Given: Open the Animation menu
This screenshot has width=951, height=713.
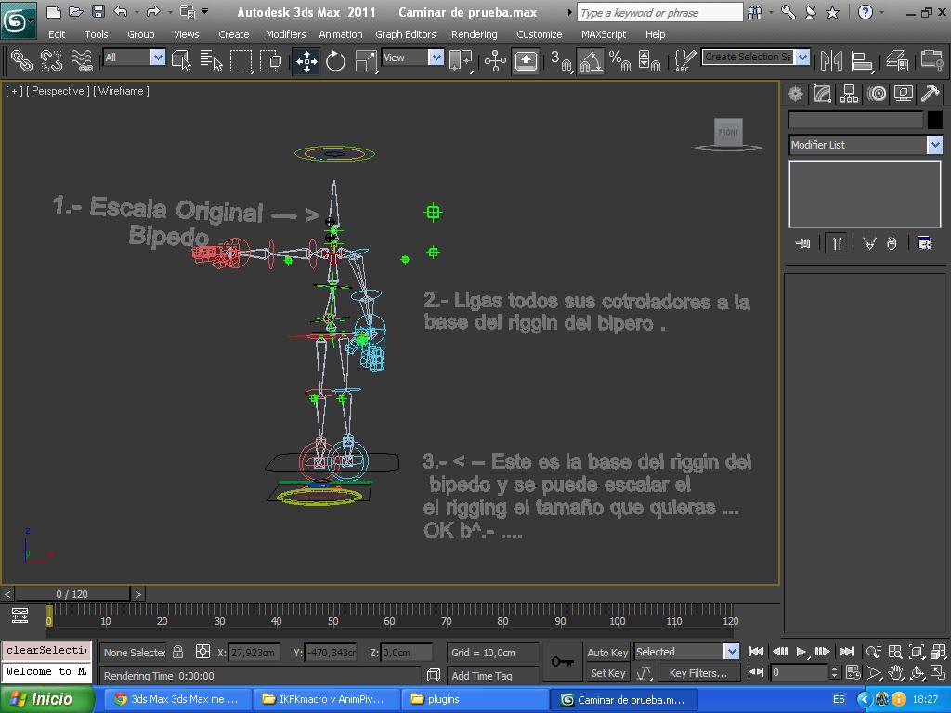Looking at the screenshot, I should pyautogui.click(x=340, y=34).
